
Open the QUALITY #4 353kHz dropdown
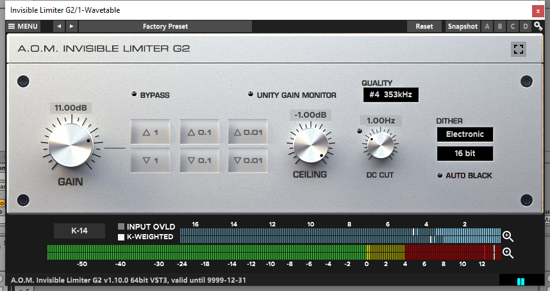point(391,95)
